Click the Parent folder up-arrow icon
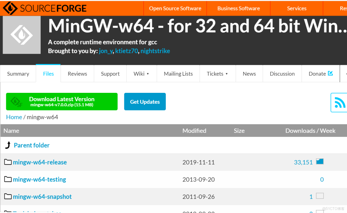The image size is (347, 213). pos(8,145)
